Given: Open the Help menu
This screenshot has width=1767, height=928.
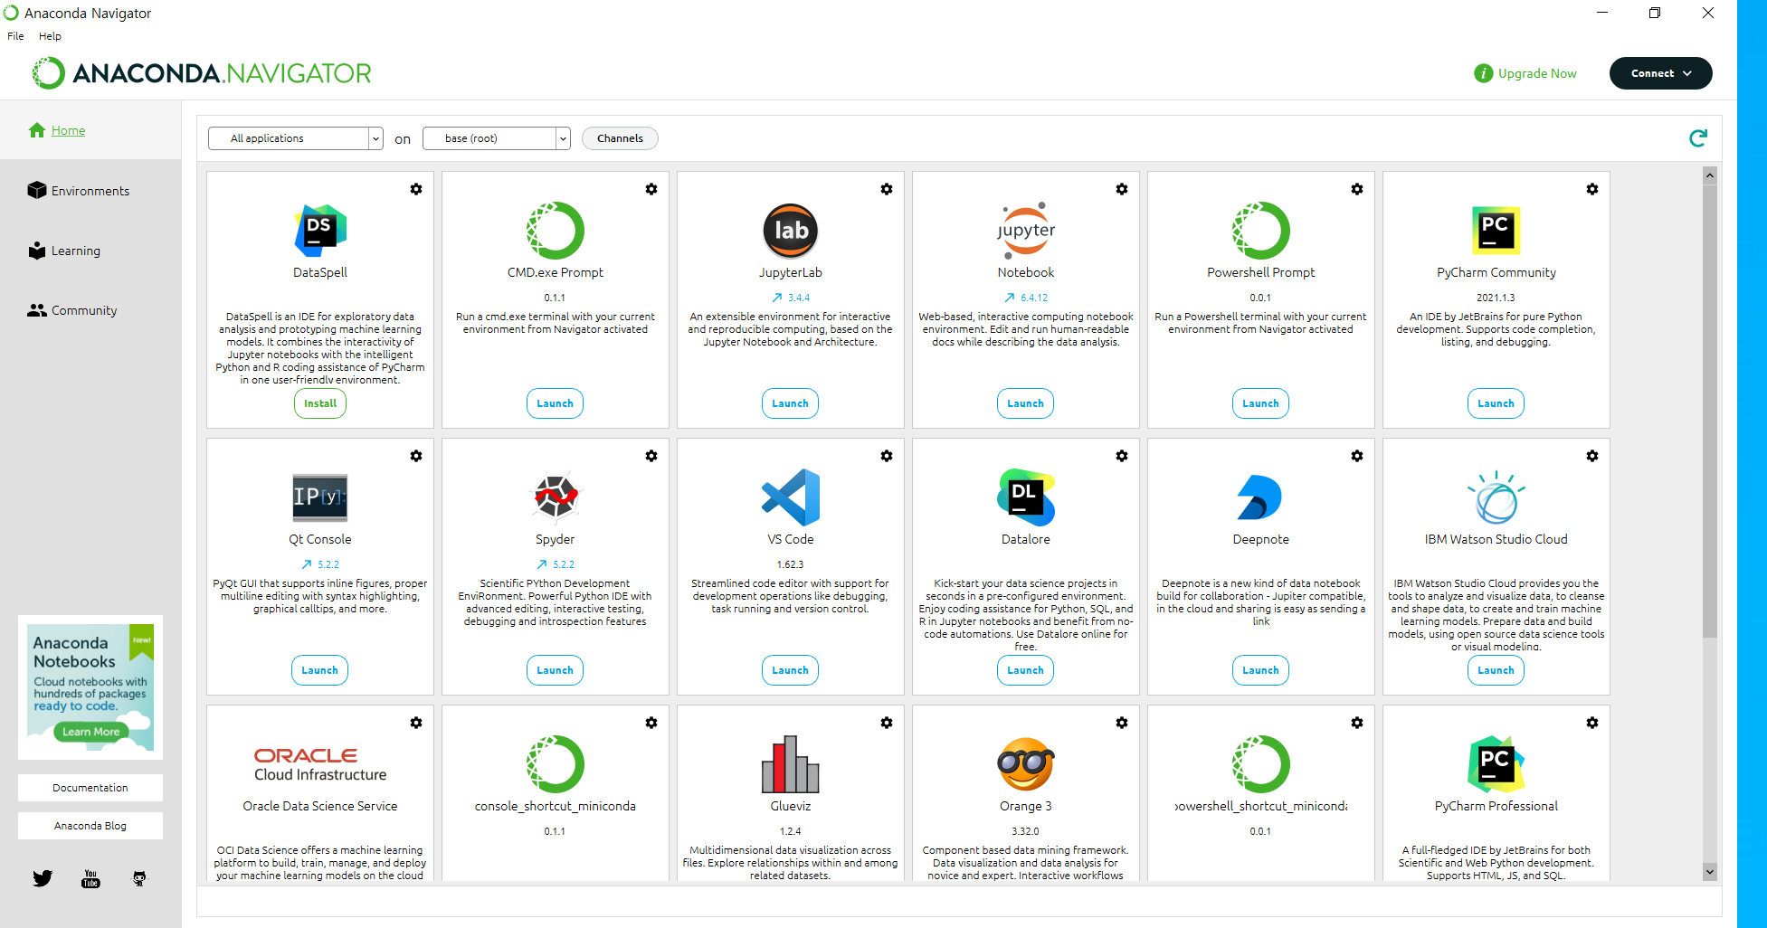Looking at the screenshot, I should tap(50, 36).
